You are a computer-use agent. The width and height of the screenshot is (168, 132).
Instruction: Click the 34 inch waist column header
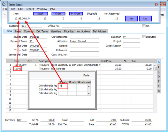(84, 82)
